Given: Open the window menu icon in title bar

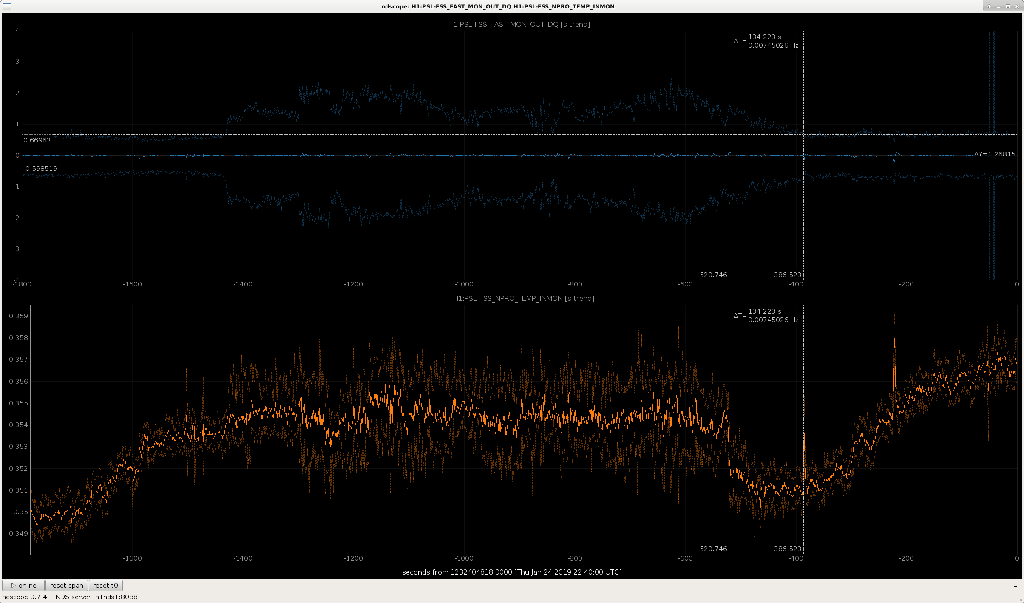Looking at the screenshot, I should (6, 6).
